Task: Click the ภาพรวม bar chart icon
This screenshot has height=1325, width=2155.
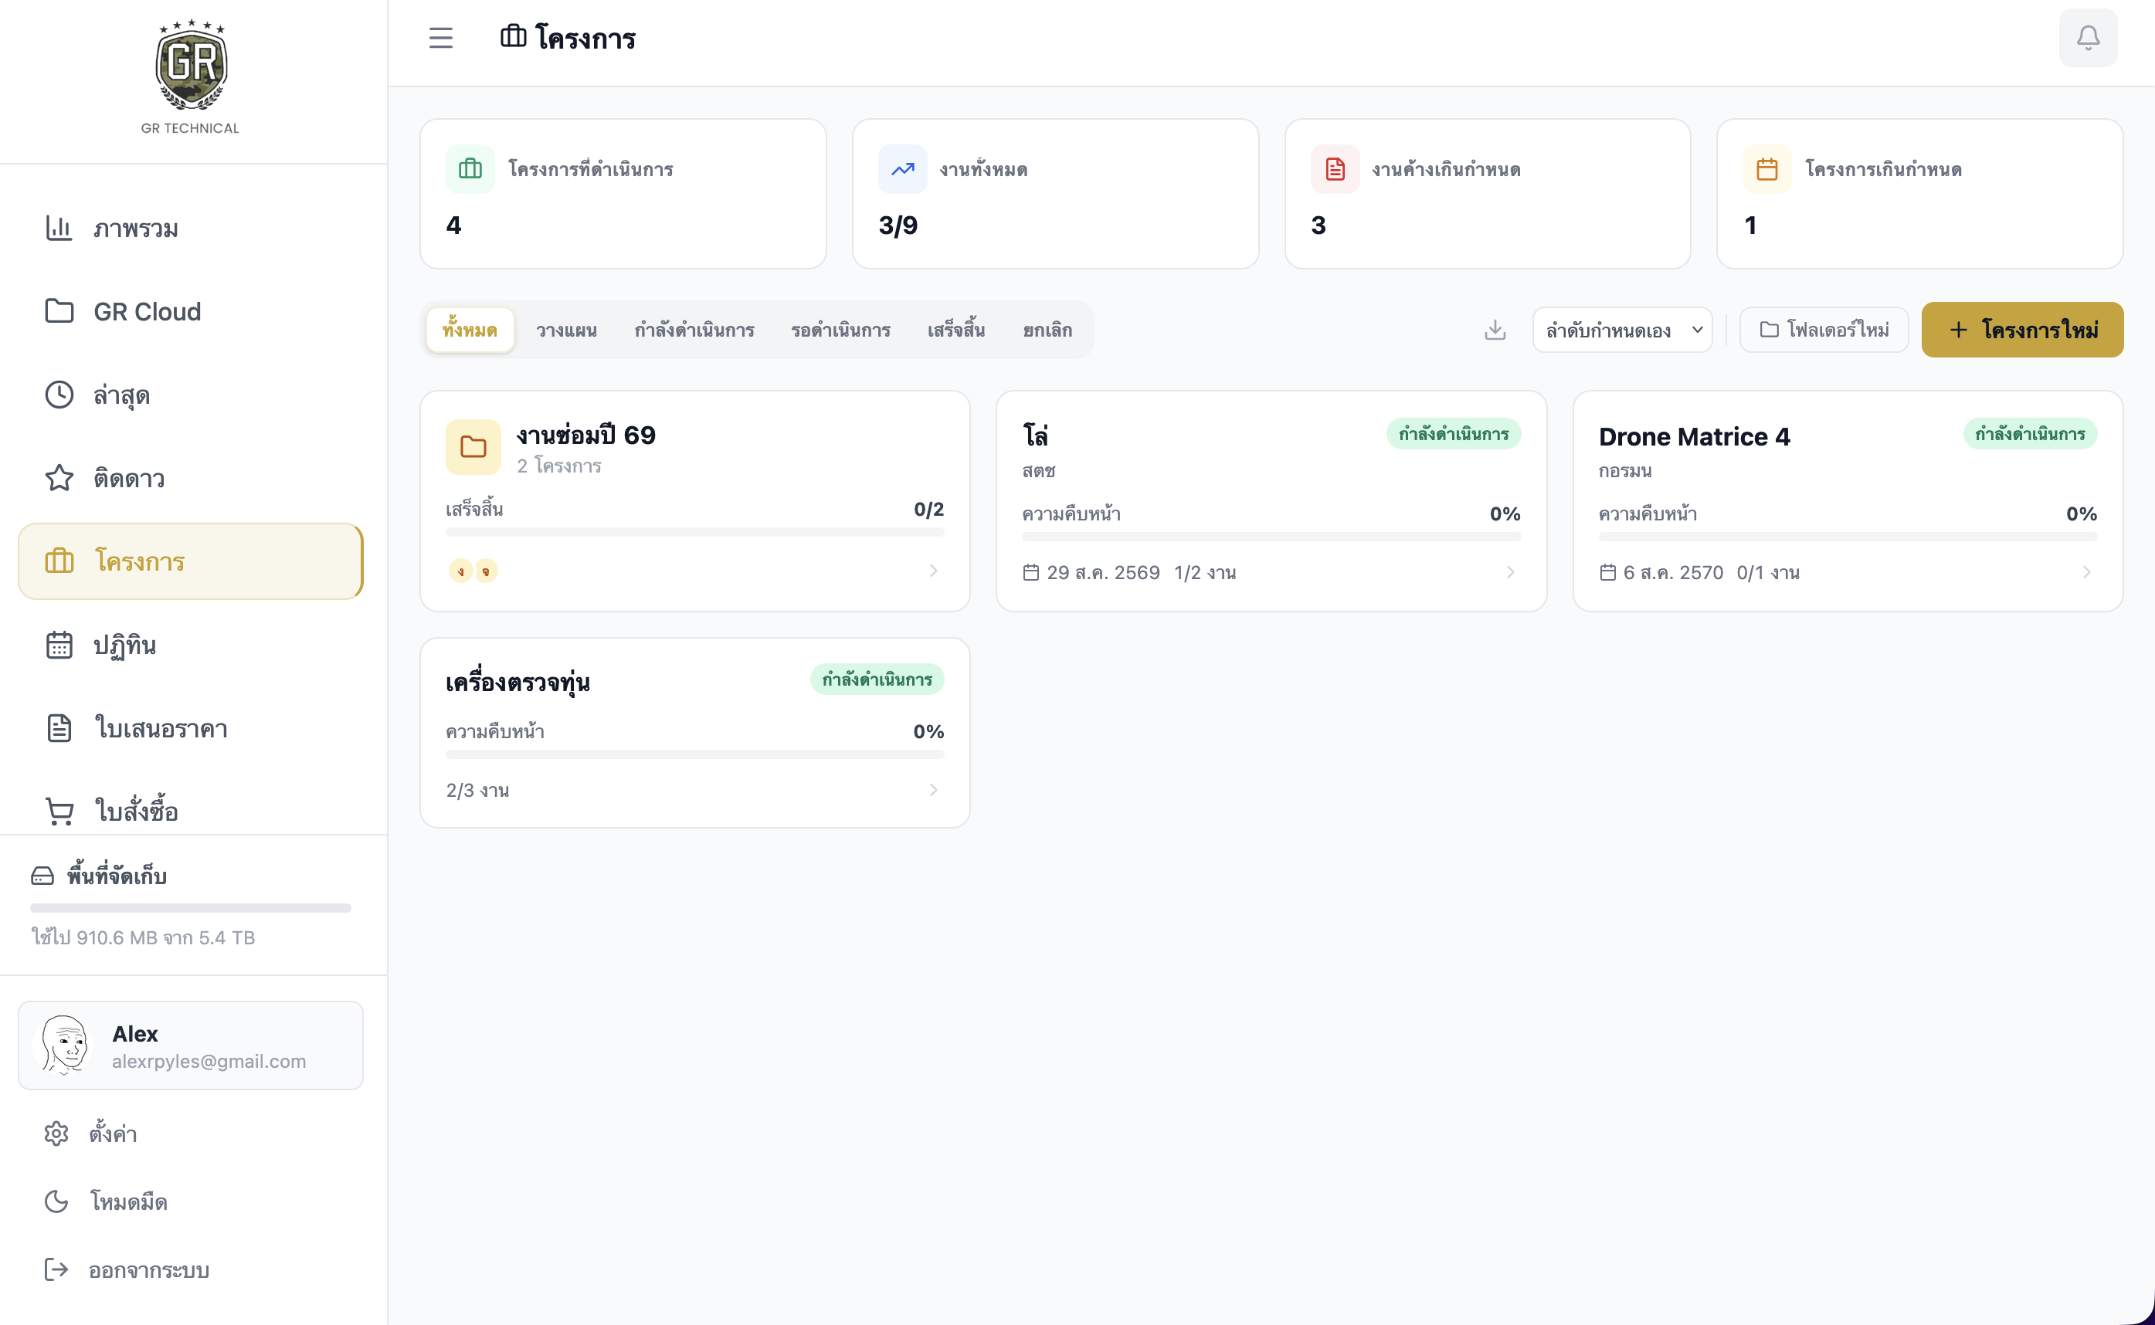Action: (x=59, y=228)
